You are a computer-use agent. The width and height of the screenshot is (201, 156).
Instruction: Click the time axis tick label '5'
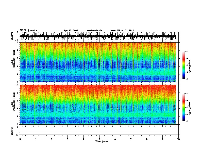[99, 139]
